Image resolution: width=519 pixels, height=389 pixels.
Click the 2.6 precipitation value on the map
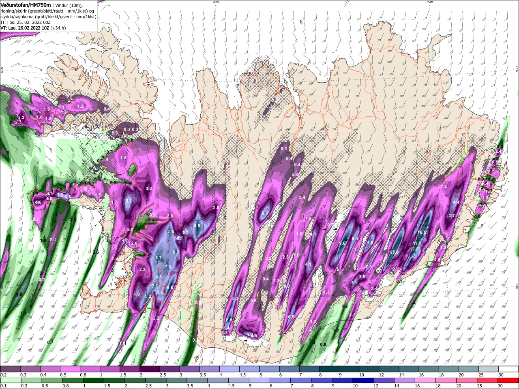(216, 208)
